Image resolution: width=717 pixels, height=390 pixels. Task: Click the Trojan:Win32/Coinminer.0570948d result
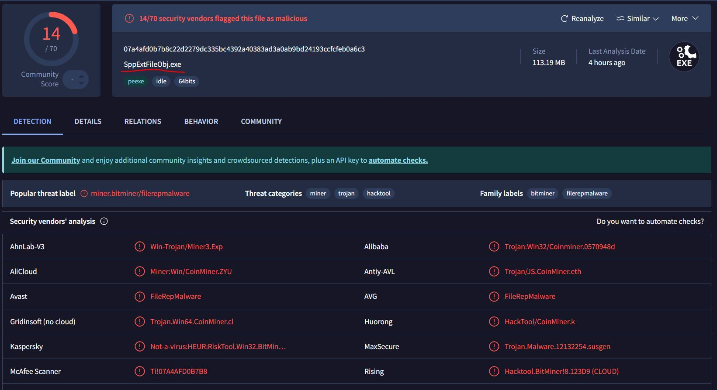coord(560,246)
